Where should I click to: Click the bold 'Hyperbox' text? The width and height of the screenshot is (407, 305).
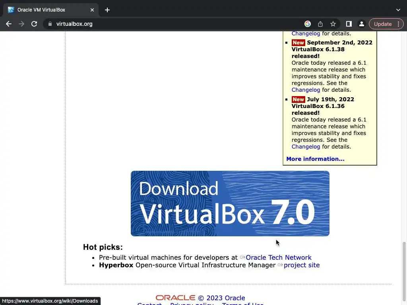pyautogui.click(x=116, y=265)
